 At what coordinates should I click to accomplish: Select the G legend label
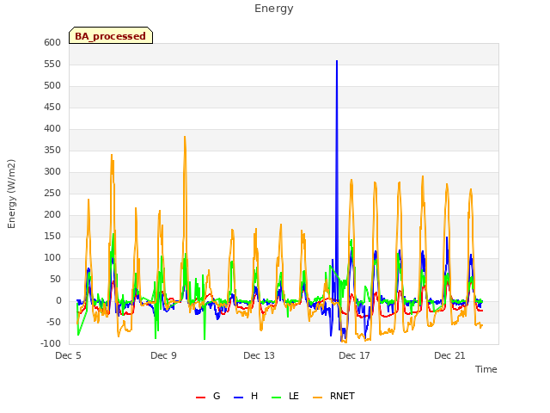click(x=217, y=396)
